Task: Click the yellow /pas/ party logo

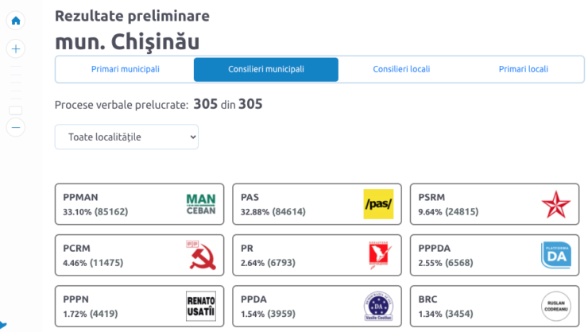Action: click(378, 204)
